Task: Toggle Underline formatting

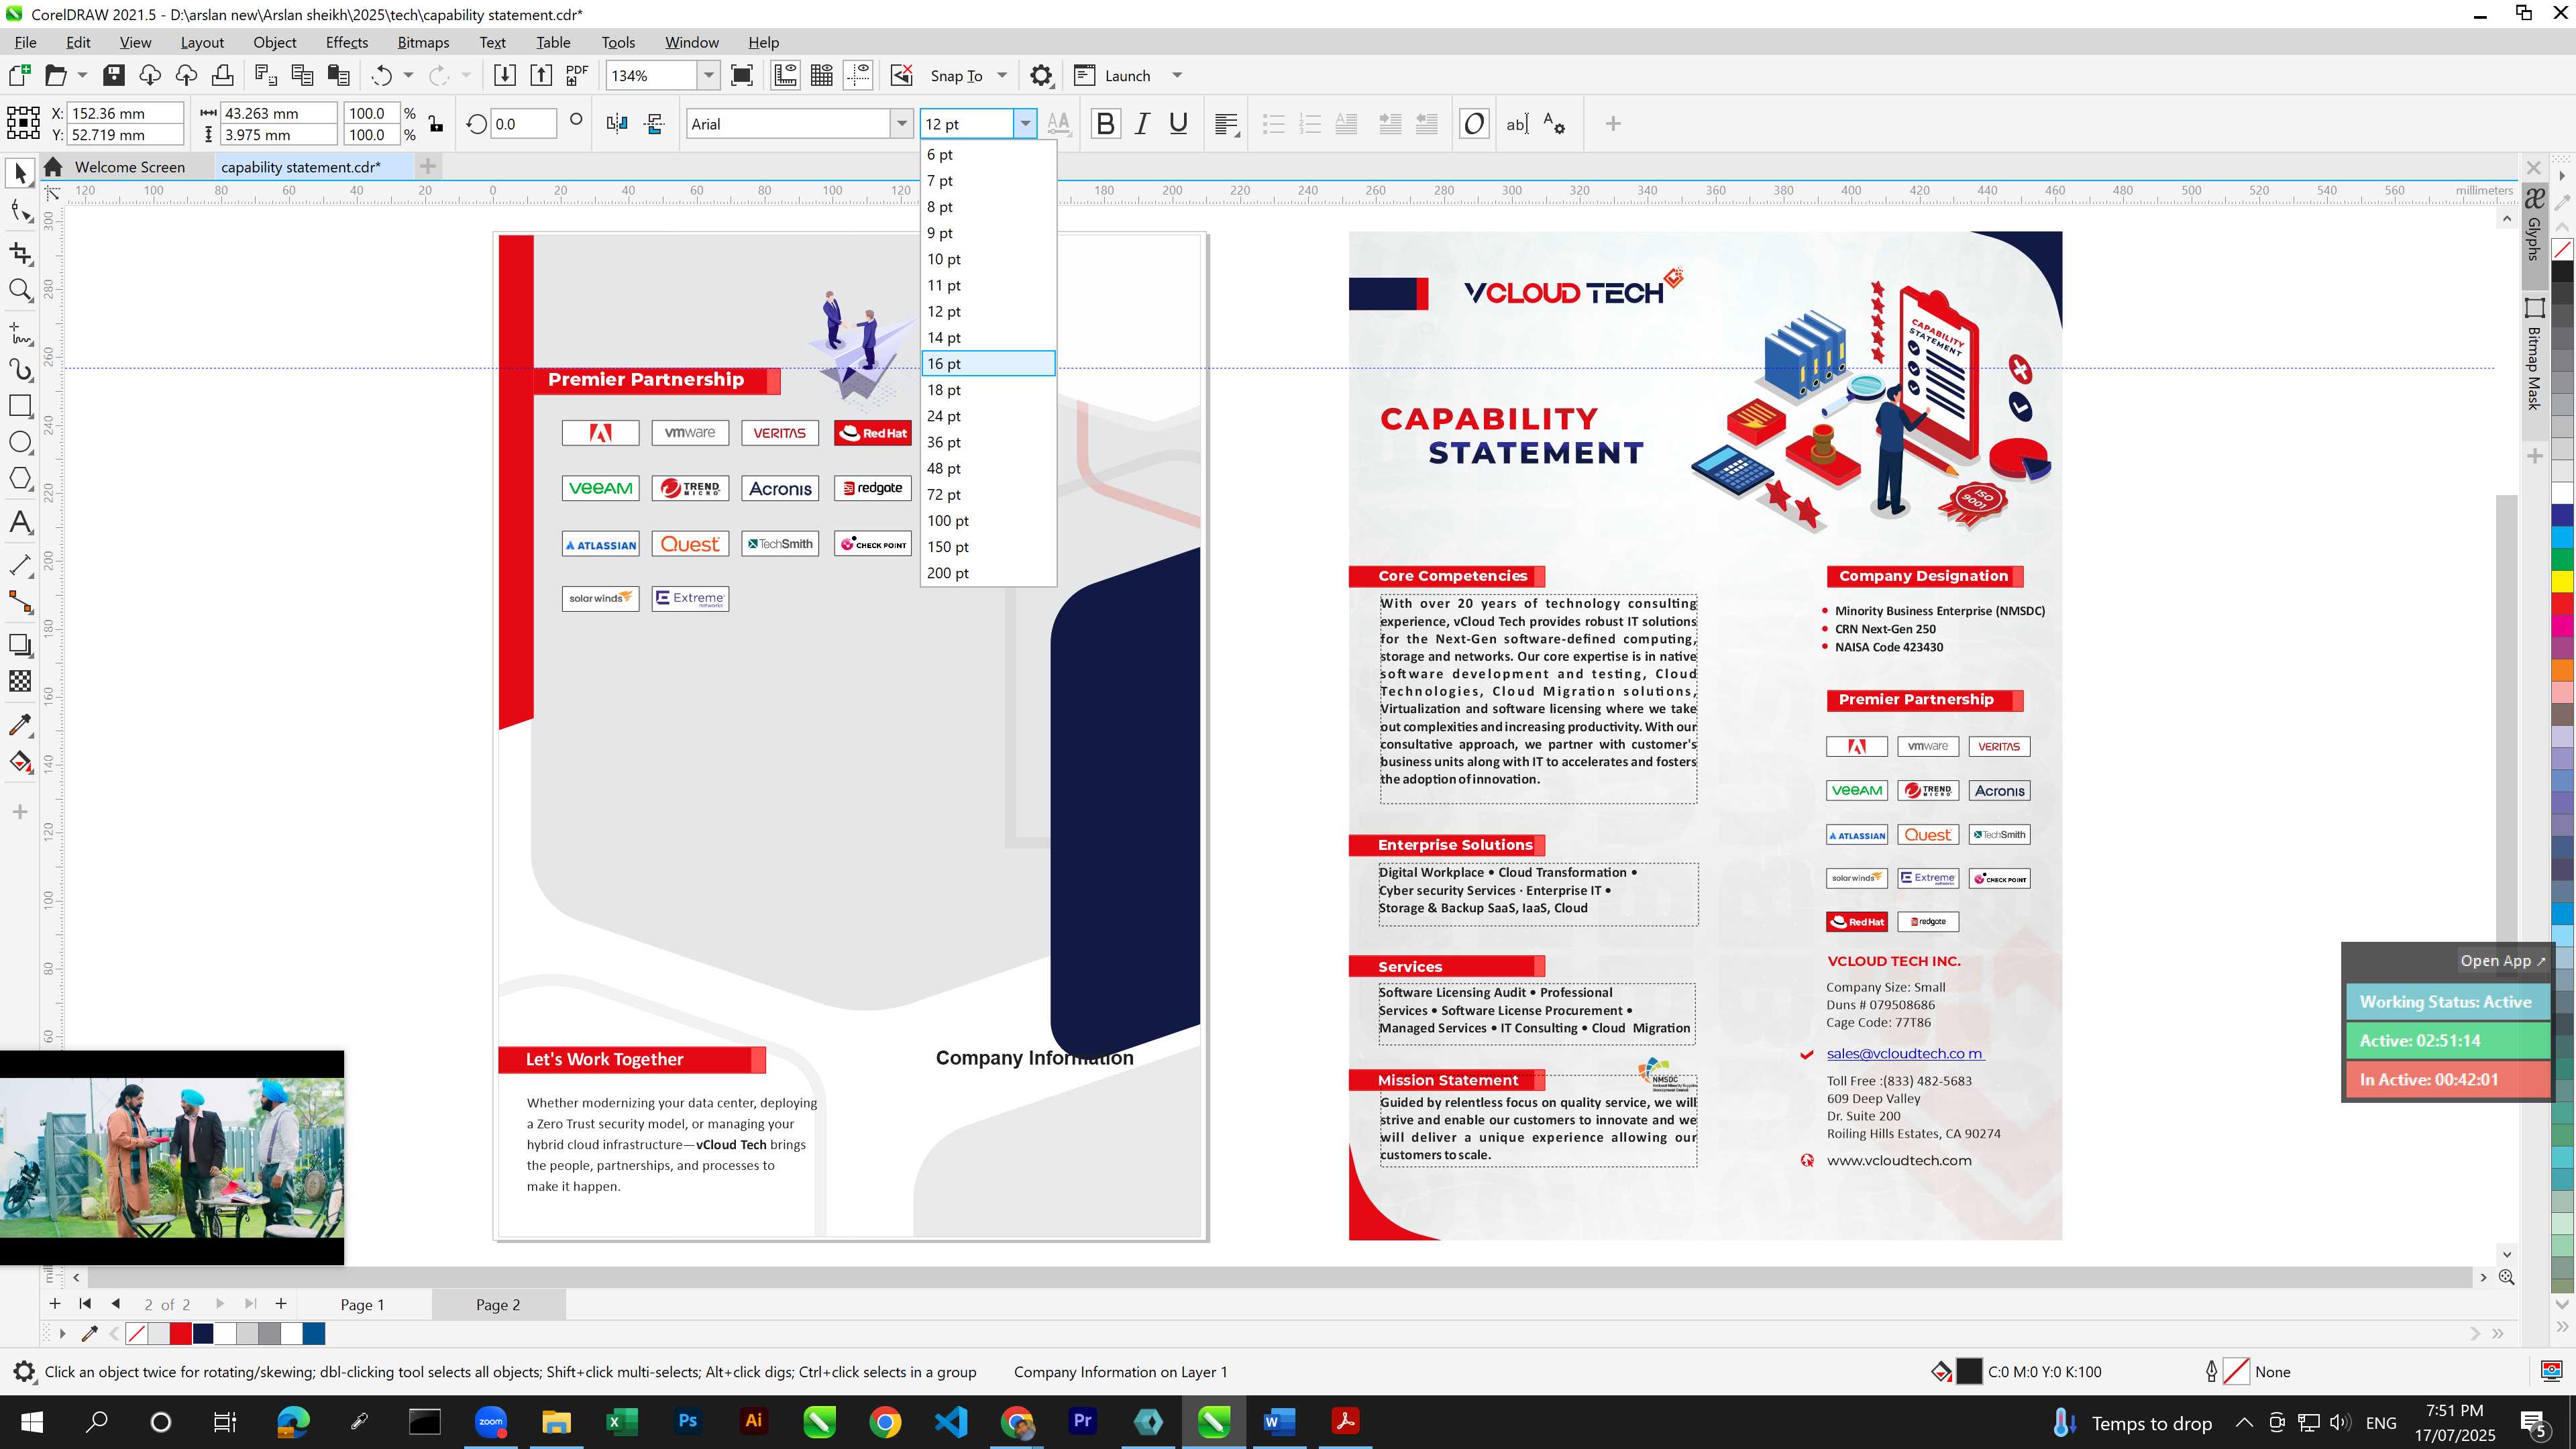Action: click(1178, 124)
